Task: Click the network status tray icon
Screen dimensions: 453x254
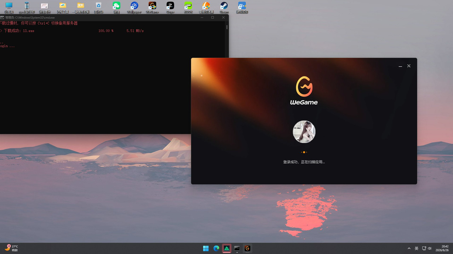Action: [x=424, y=248]
